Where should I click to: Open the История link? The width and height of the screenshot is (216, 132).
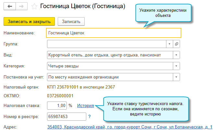[86, 106]
